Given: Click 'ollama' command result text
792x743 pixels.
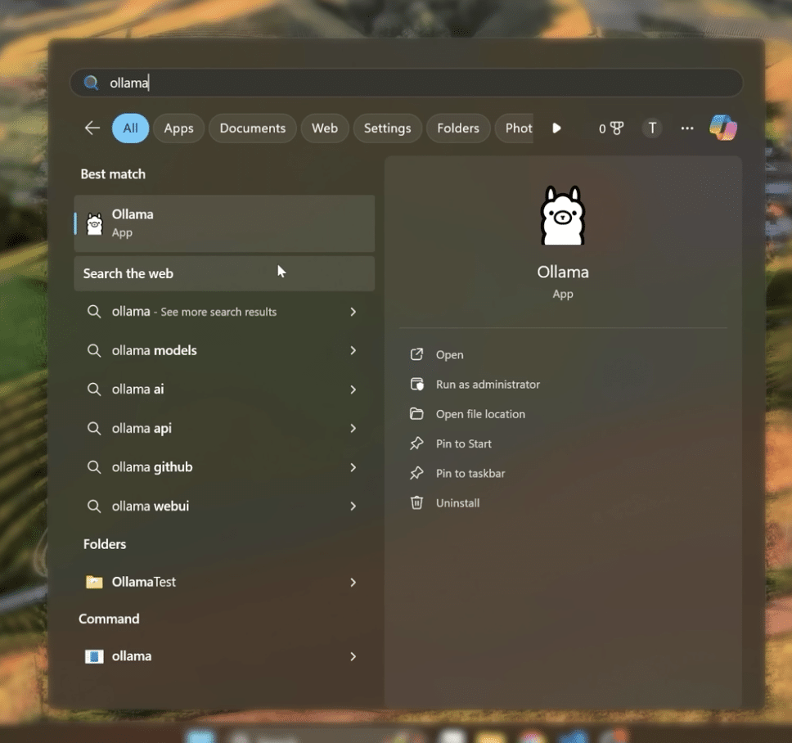Looking at the screenshot, I should click(132, 656).
